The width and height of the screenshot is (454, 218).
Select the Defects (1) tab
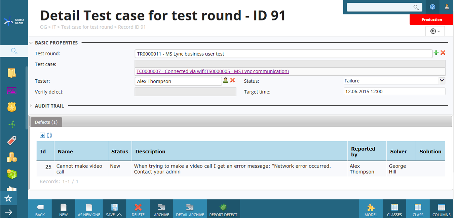tap(46, 122)
